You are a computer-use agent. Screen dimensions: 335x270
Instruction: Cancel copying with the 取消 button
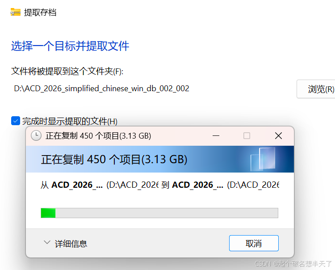click(254, 243)
